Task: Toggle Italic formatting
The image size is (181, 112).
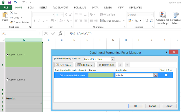Action: [x=39, y=21]
